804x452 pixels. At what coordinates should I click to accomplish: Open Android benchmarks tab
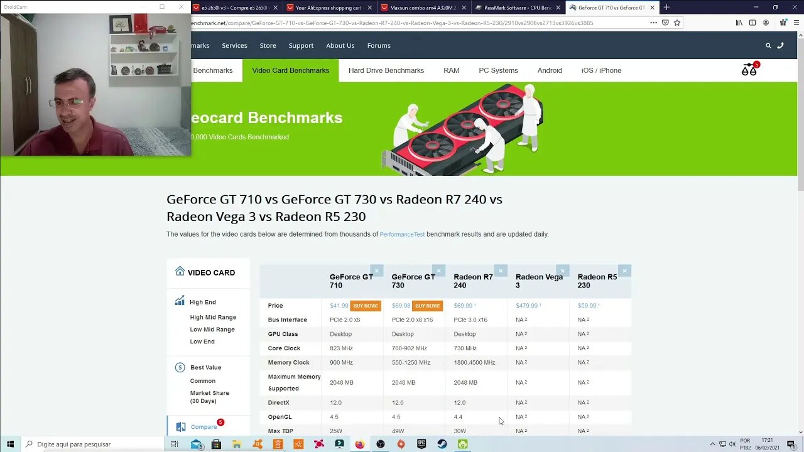click(550, 70)
